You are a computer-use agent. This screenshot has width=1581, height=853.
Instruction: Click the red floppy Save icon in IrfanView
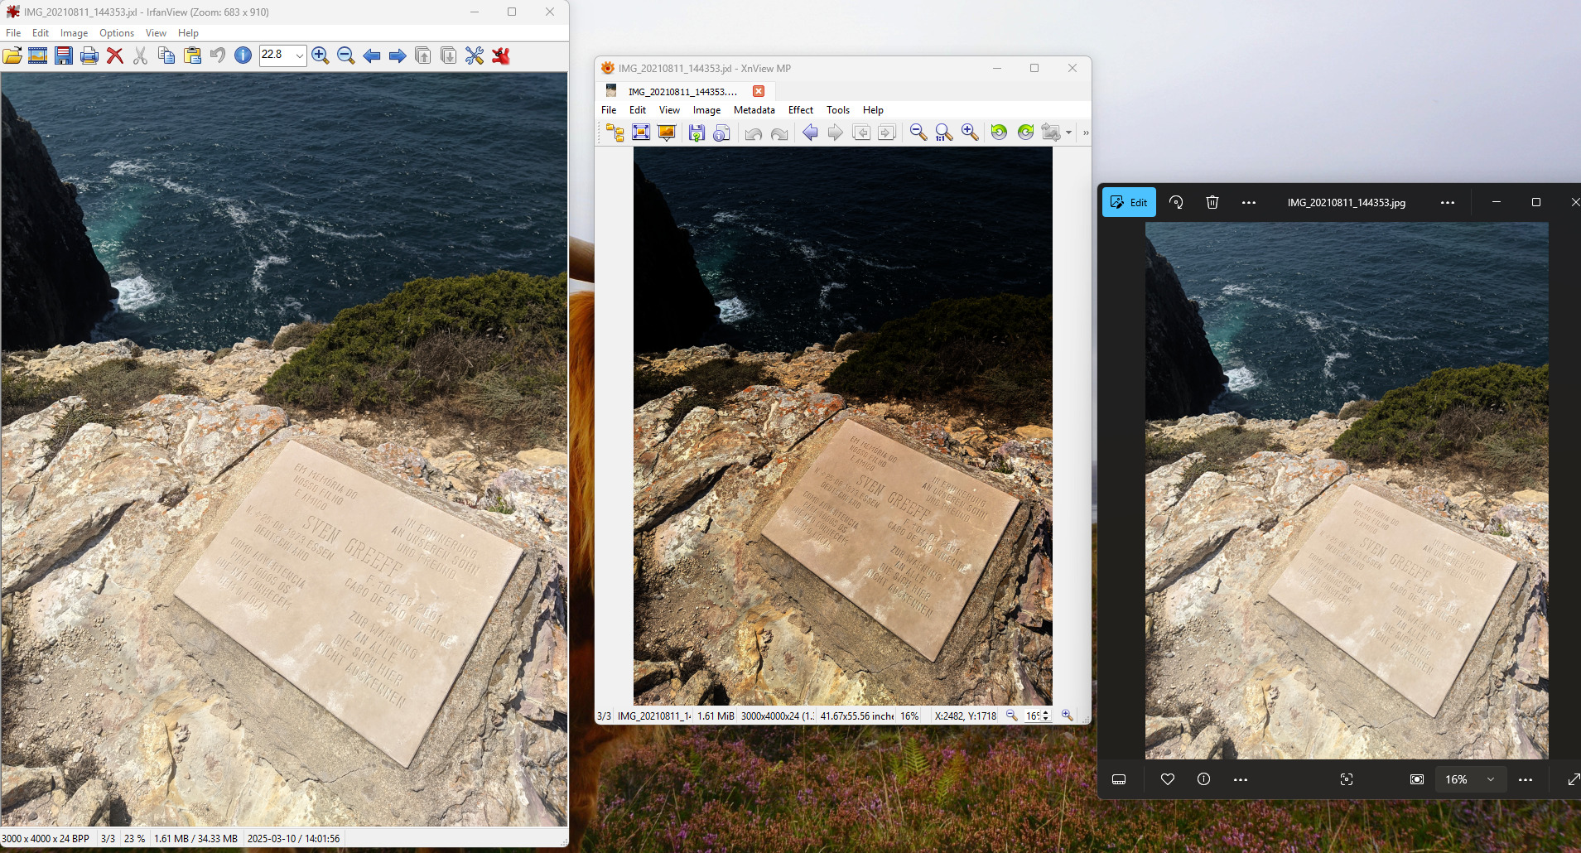pos(64,55)
